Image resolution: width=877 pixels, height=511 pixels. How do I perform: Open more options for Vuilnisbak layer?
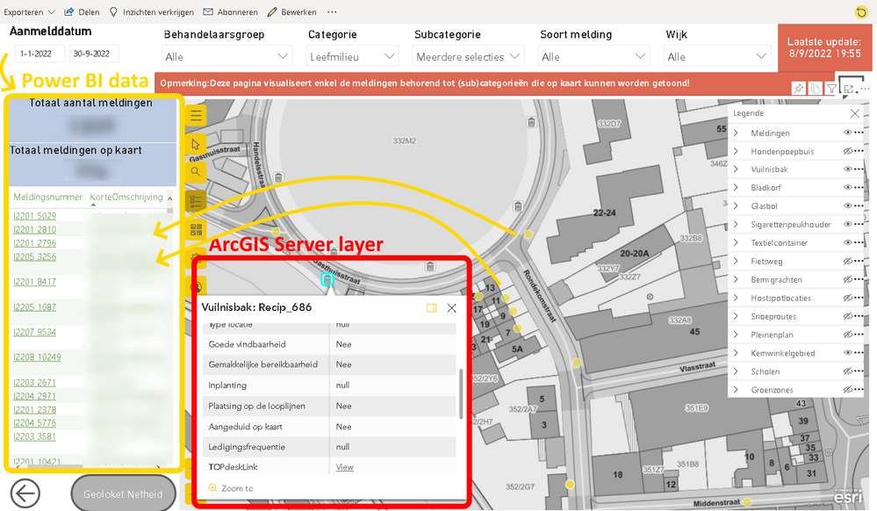[x=859, y=169]
